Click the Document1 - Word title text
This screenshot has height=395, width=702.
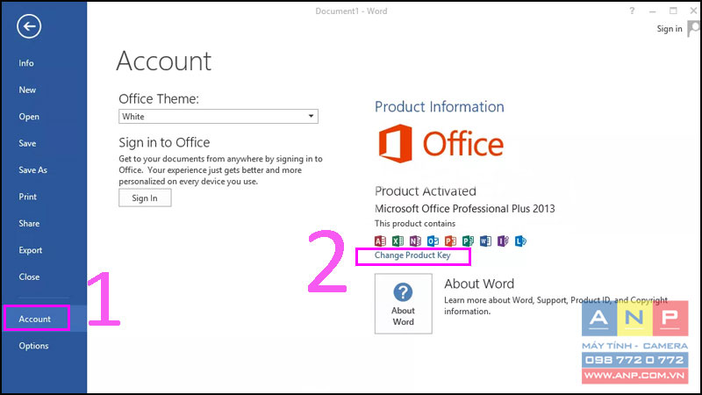(351, 11)
